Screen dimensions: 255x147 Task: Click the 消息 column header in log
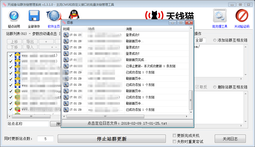(x=156, y=29)
